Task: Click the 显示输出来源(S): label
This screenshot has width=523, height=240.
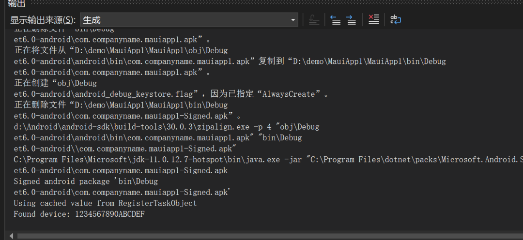Action: pos(43,20)
